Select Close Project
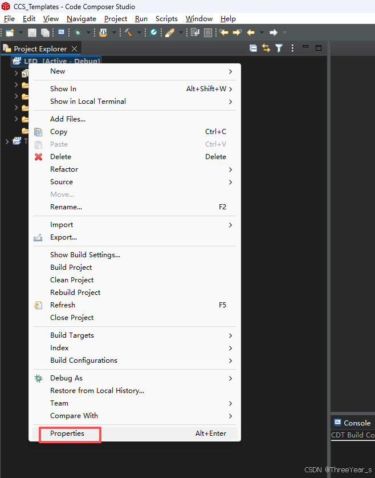This screenshot has width=375, height=478. pyautogui.click(x=134, y=318)
